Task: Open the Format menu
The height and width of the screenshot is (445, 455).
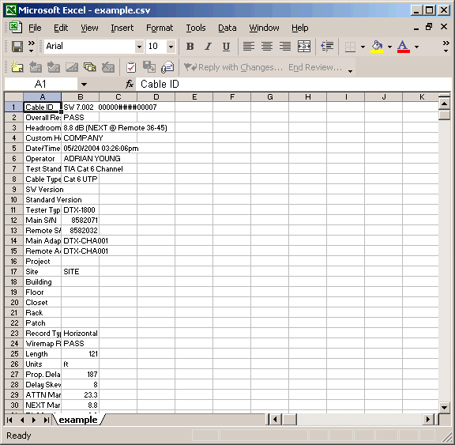Action: [x=160, y=28]
